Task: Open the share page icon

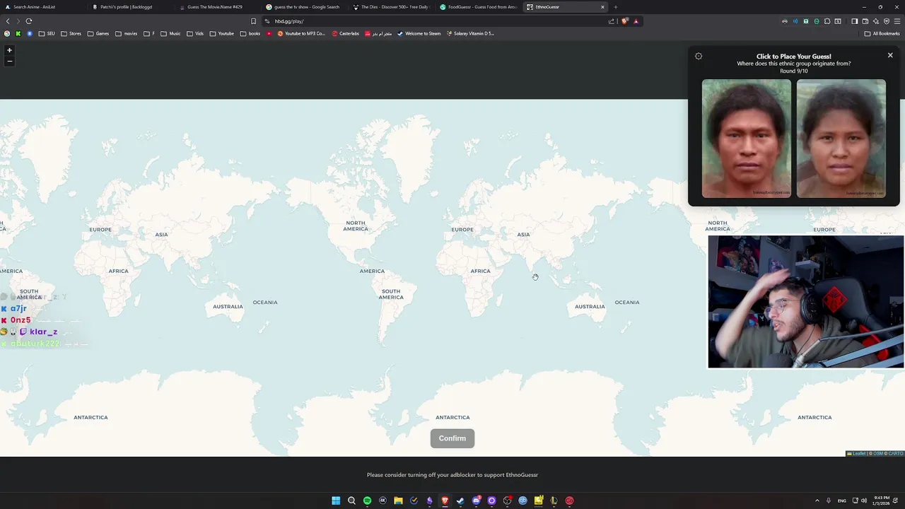Action: [x=612, y=21]
